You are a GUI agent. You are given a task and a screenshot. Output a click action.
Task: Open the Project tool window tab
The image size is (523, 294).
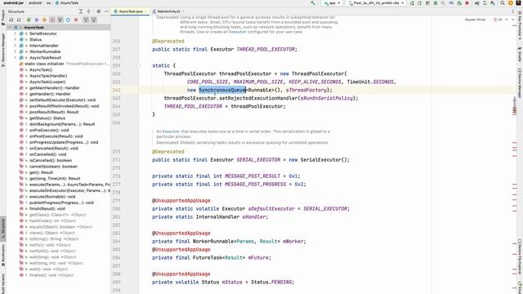[x=3, y=17]
